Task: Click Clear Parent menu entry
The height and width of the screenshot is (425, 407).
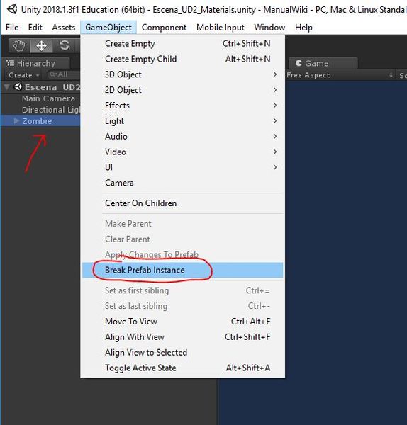Action: pyautogui.click(x=183, y=239)
